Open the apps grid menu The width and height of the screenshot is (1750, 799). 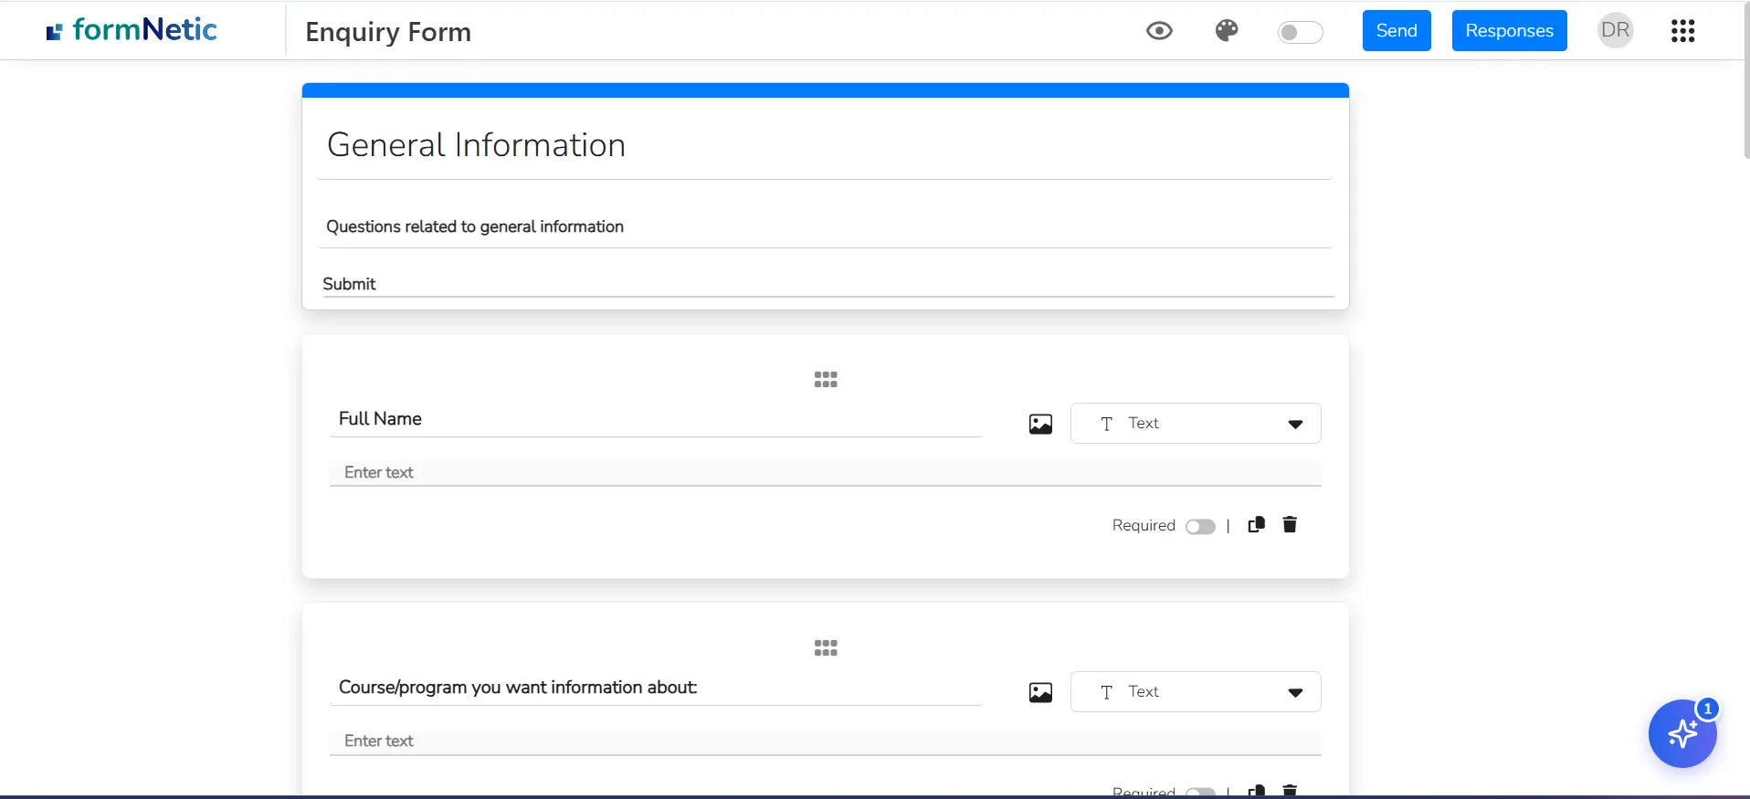1682,31
